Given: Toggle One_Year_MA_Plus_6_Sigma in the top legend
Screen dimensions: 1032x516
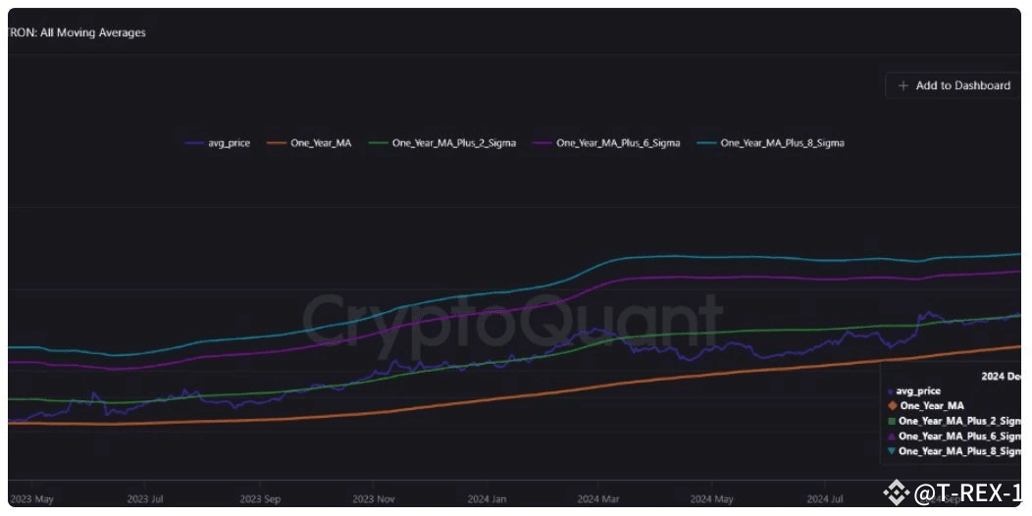Looking at the screenshot, I should tap(617, 143).
